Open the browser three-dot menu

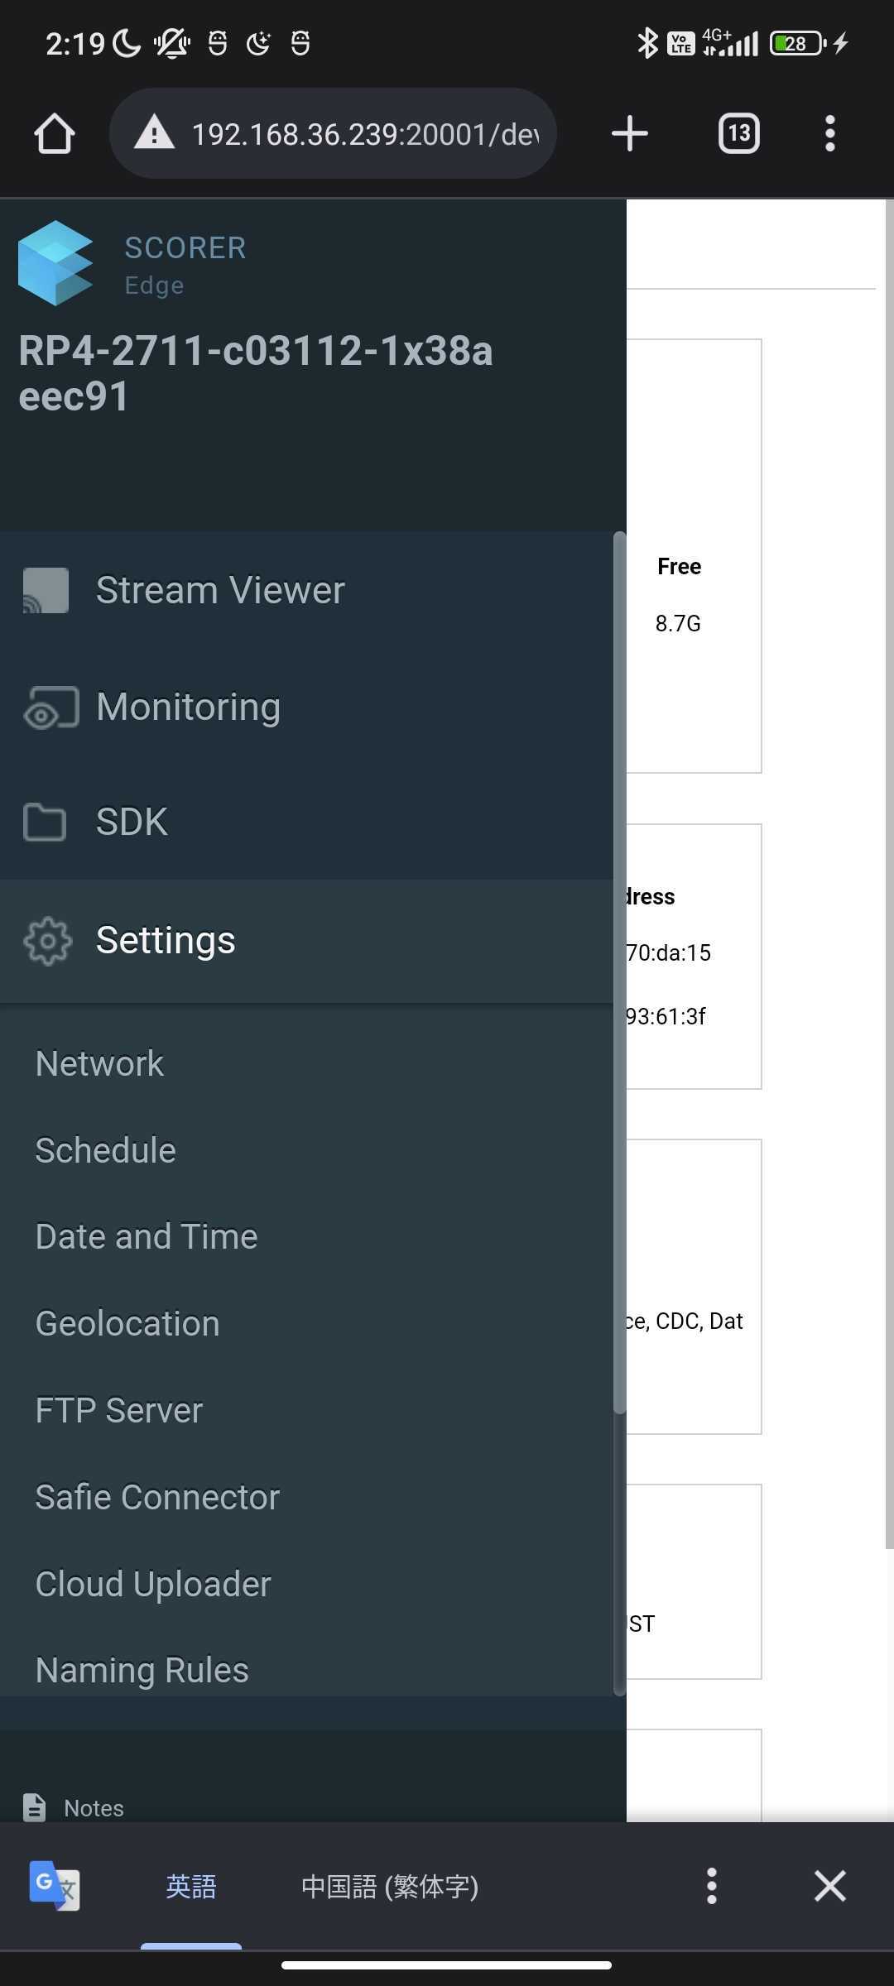pyautogui.click(x=829, y=133)
